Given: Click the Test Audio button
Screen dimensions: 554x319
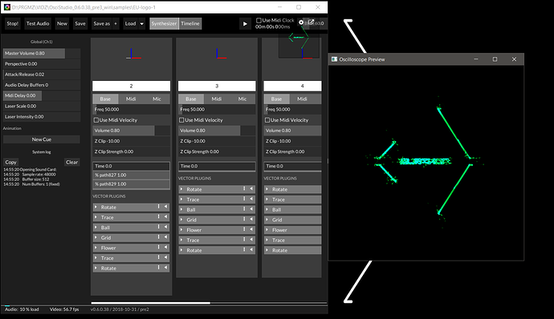Looking at the screenshot, I should coord(38,23).
